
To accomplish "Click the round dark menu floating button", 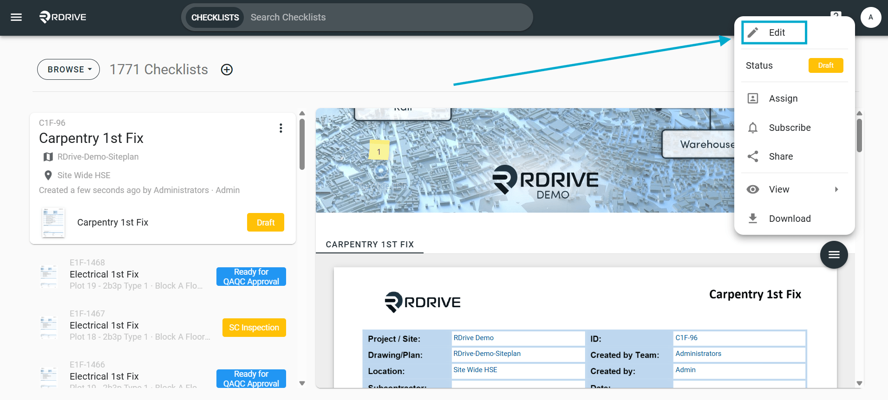I will coord(834,254).
